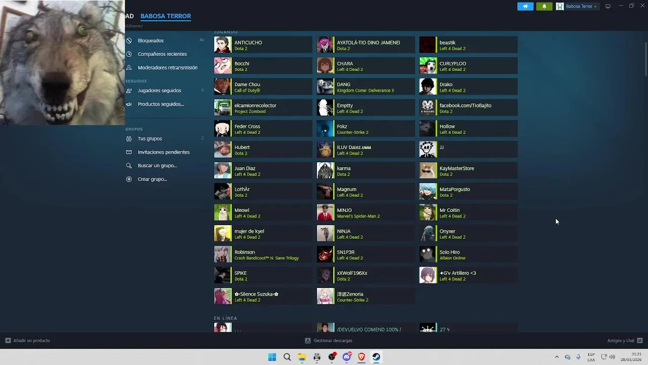
Task: Click the Bloqueados blocked-circle icon
Action: tap(129, 41)
